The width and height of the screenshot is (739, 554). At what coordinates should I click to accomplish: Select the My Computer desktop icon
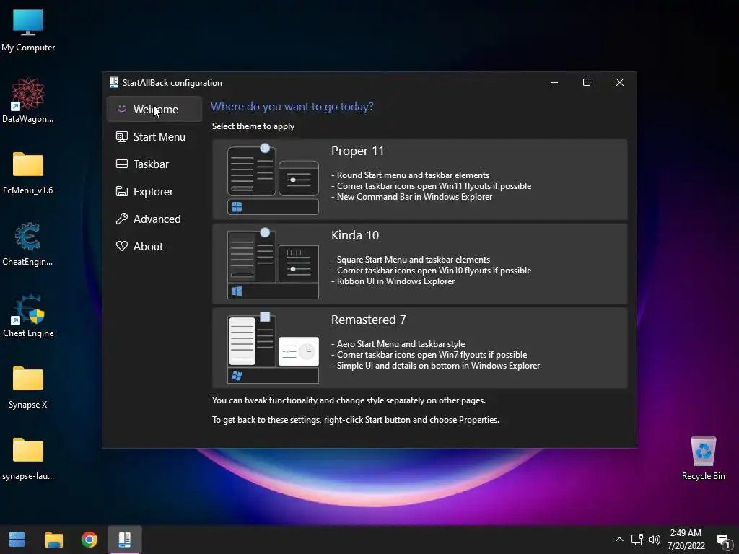(x=28, y=30)
